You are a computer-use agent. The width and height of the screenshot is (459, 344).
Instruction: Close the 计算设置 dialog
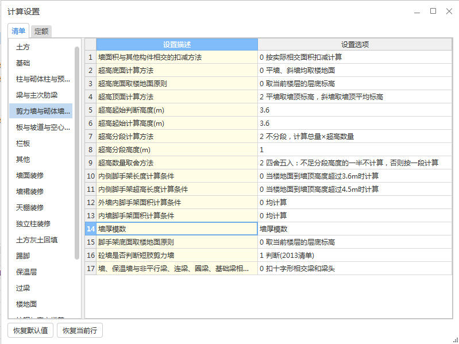coord(449,11)
